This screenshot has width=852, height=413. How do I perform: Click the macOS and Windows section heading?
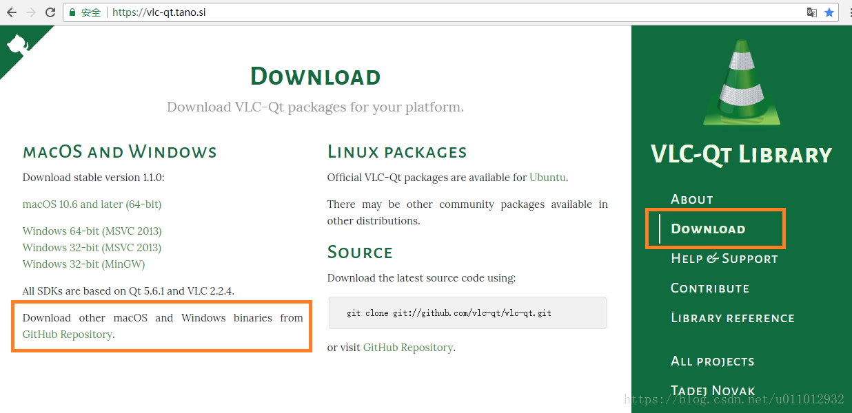tap(120, 152)
